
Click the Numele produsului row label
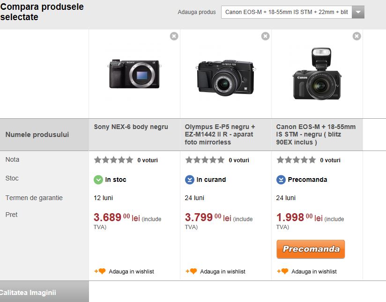tap(37, 135)
